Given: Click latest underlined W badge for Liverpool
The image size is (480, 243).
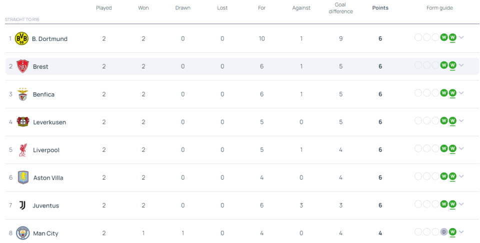Looking at the screenshot, I should pyautogui.click(x=452, y=149).
